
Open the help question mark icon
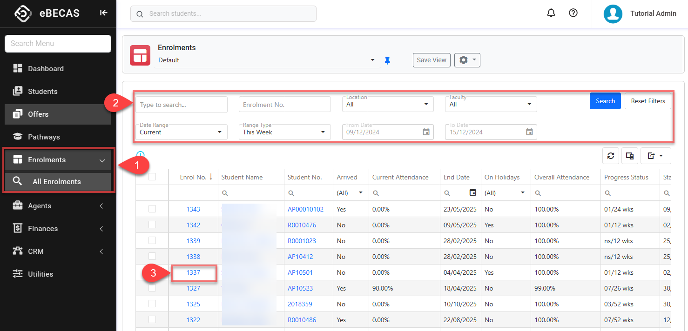[573, 13]
